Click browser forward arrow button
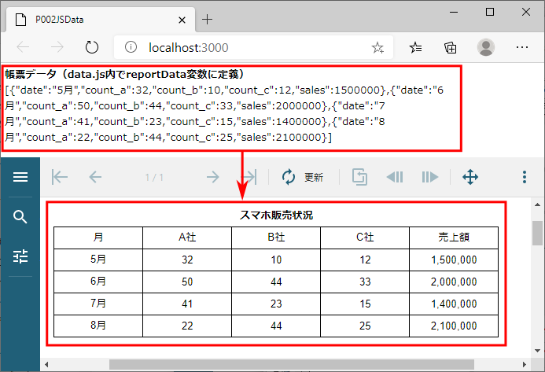The height and width of the screenshot is (372, 545). click(57, 47)
